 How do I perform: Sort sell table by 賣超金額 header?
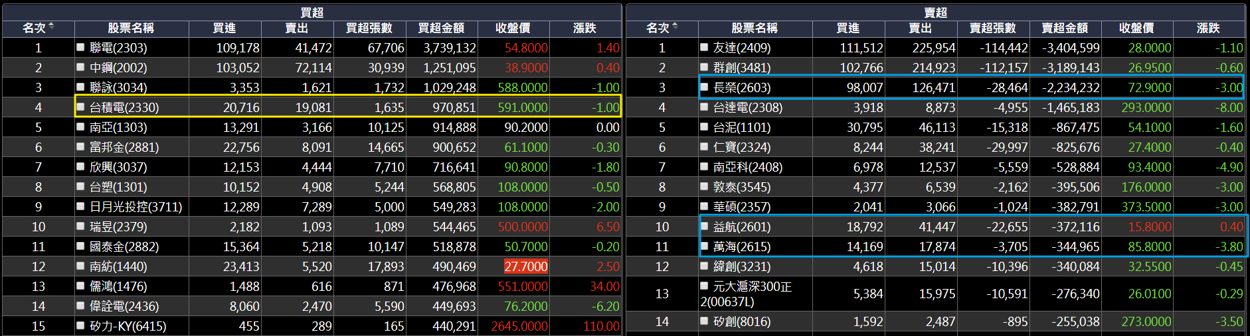click(x=1065, y=28)
